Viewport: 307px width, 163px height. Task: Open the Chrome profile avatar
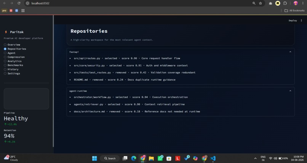[x=296, y=3]
